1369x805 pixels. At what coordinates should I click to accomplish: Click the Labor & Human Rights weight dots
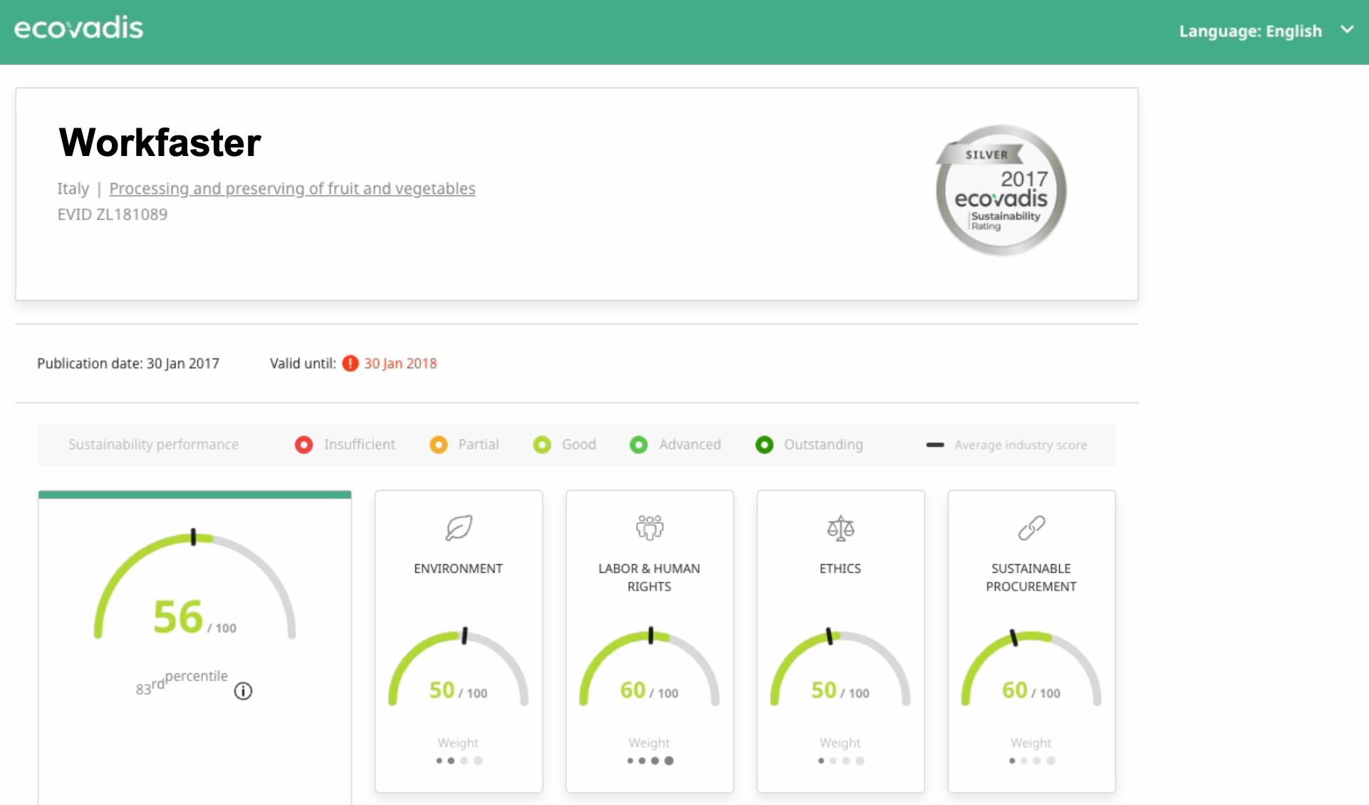click(x=650, y=761)
